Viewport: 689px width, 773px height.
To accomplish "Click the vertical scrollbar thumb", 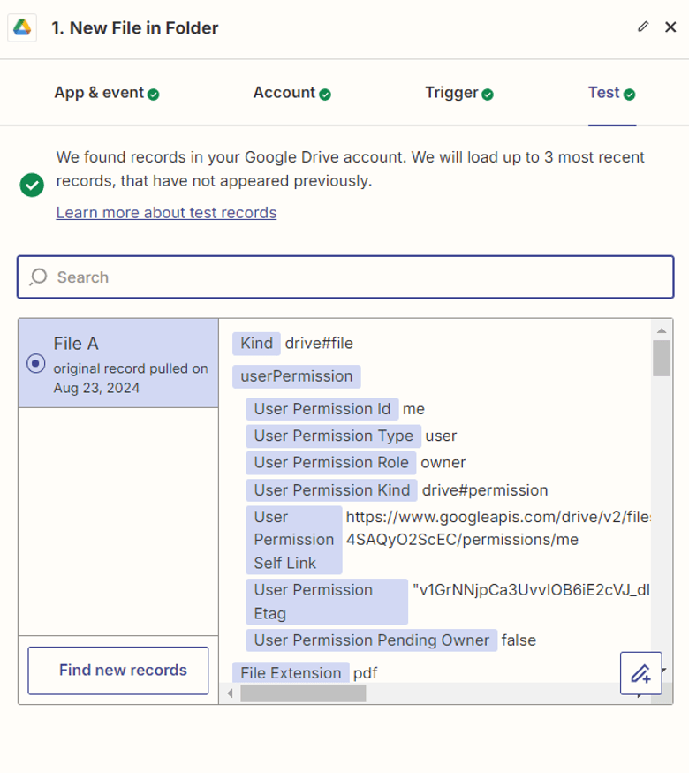I will 661,358.
